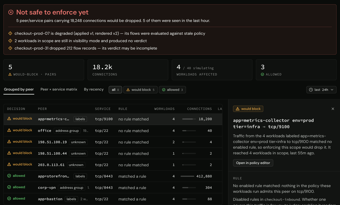
Task: Close the would block detail panel
Action: click(333, 109)
